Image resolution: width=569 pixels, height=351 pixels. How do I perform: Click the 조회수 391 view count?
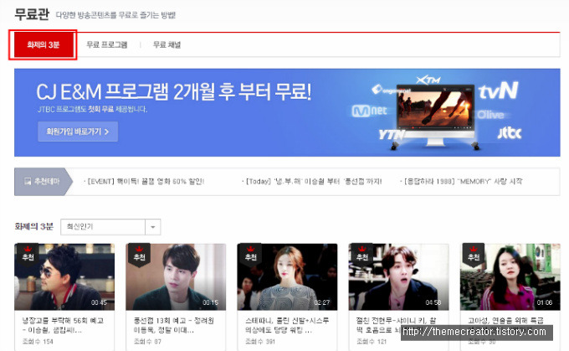click(x=260, y=342)
